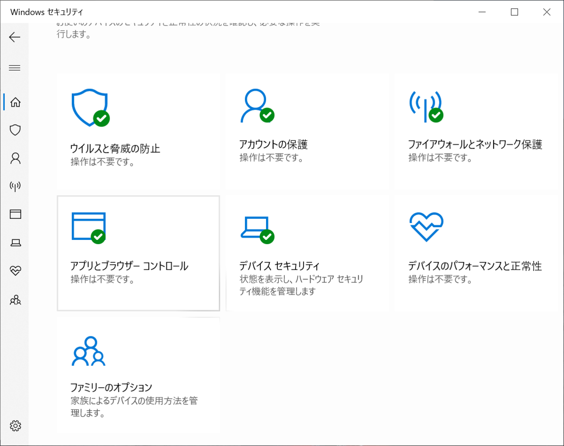Click the large laptop icon for device security
This screenshot has width=564, height=446.
click(257, 230)
